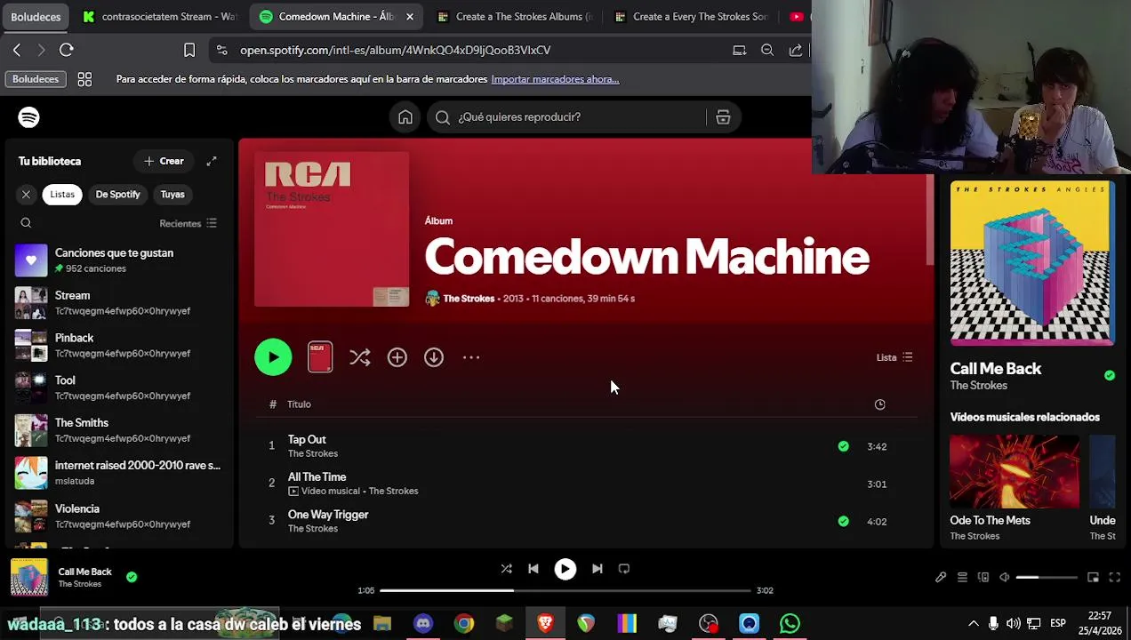Download the Comedown Machine album
Image resolution: width=1131 pixels, height=640 pixels.
[433, 357]
